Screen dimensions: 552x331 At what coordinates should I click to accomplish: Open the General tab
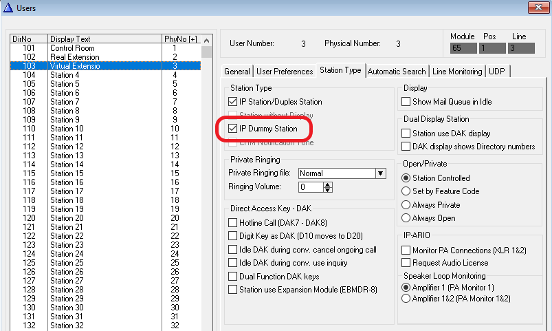[237, 71]
